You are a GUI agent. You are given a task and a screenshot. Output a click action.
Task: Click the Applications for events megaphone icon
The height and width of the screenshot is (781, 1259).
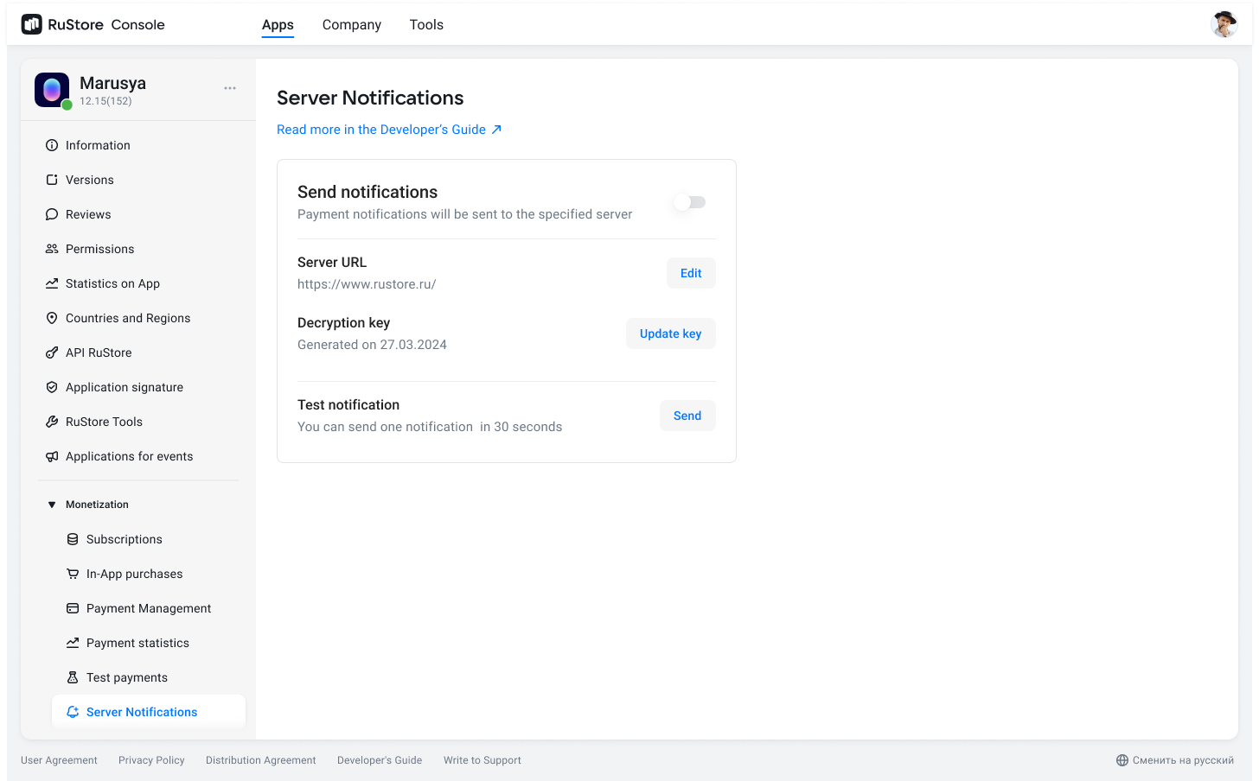tap(52, 456)
